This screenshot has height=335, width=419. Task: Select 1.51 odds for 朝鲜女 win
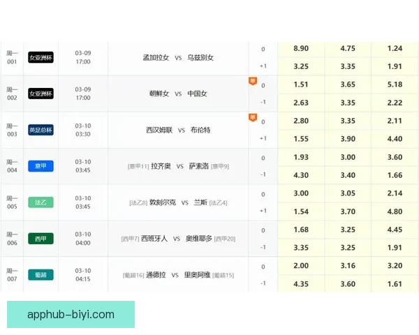(x=301, y=84)
